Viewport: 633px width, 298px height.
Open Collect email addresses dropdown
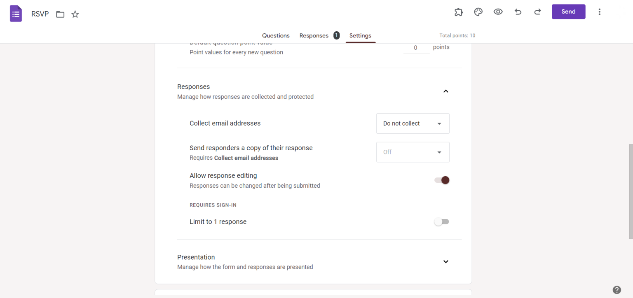(413, 123)
